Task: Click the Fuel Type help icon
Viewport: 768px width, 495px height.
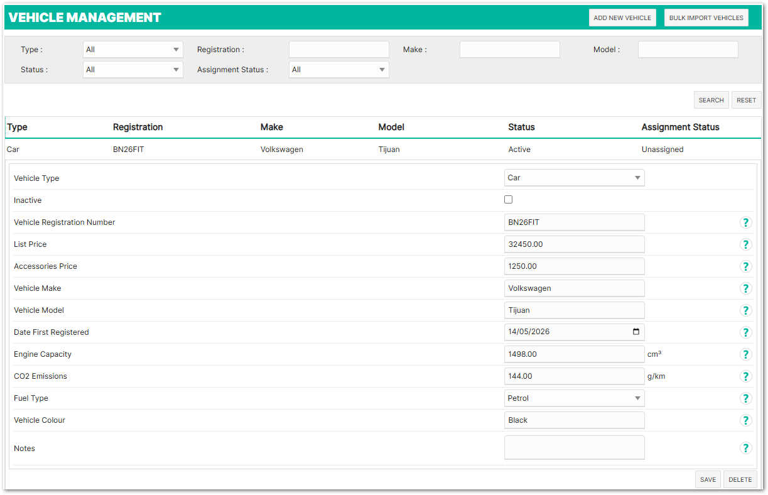Action: point(745,398)
